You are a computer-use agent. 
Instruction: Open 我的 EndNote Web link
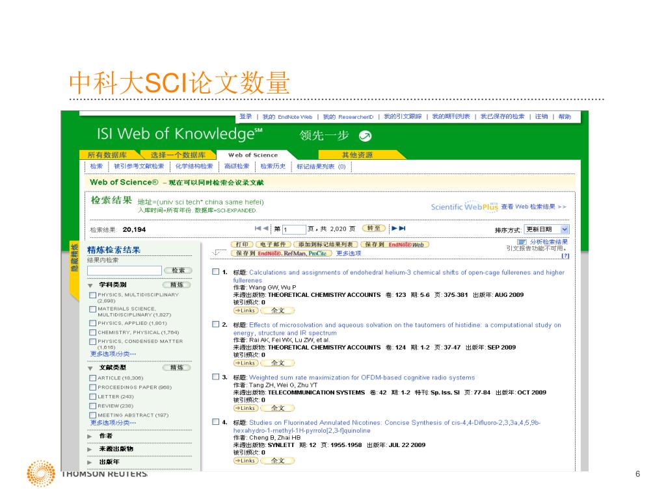(x=287, y=117)
